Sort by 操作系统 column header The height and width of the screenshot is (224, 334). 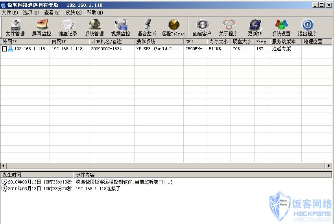tap(159, 42)
